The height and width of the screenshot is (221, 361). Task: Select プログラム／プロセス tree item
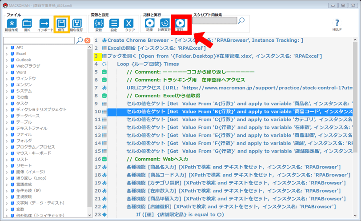36,147
